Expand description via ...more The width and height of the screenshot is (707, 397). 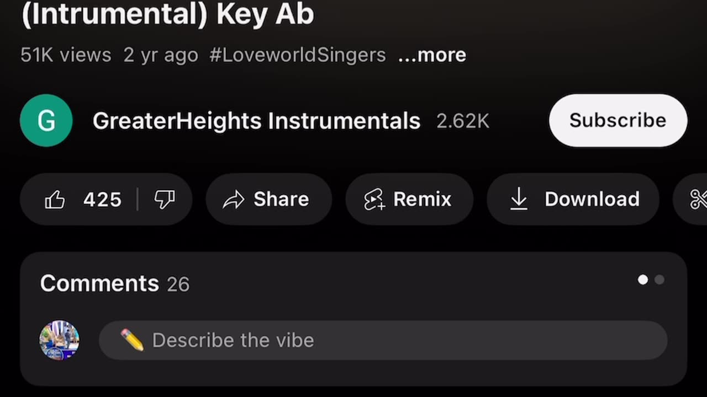tap(432, 55)
